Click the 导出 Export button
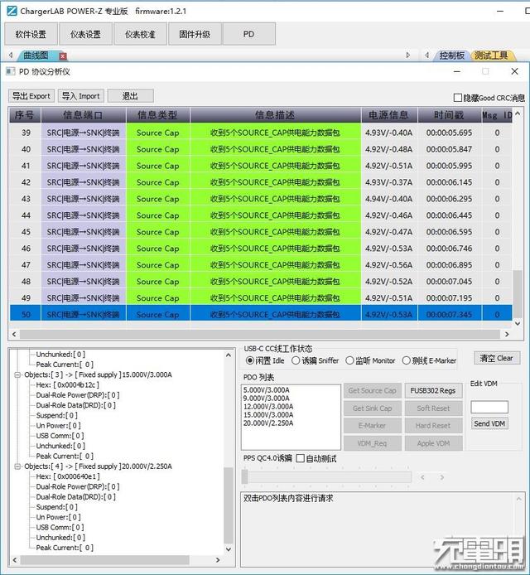 click(31, 96)
